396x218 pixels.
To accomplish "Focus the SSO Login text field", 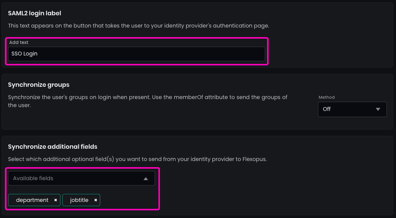I will tap(136, 54).
